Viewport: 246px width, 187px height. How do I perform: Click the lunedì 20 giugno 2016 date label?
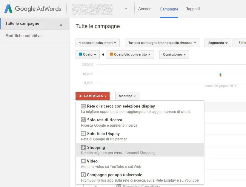(x=220, y=86)
